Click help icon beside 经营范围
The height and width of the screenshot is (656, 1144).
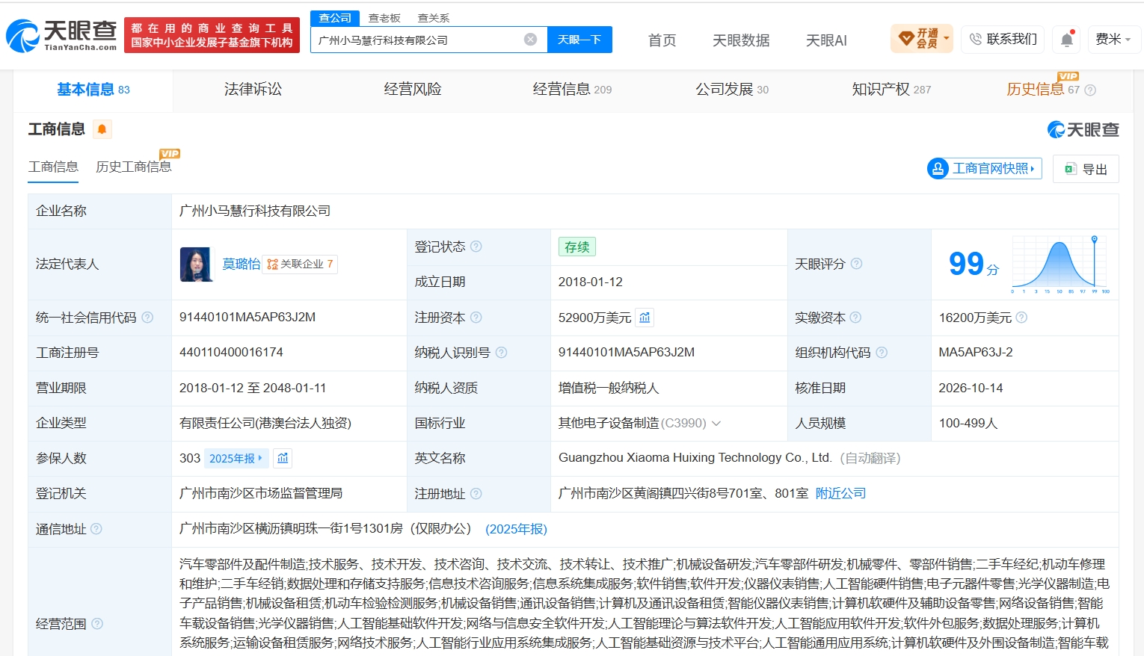[x=97, y=624]
